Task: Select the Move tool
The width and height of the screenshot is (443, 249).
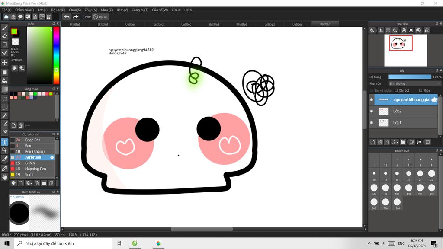Action: [4, 62]
